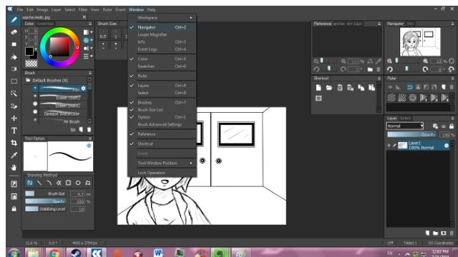Adjust the Tool Option Opacity slider

[x=46, y=201]
